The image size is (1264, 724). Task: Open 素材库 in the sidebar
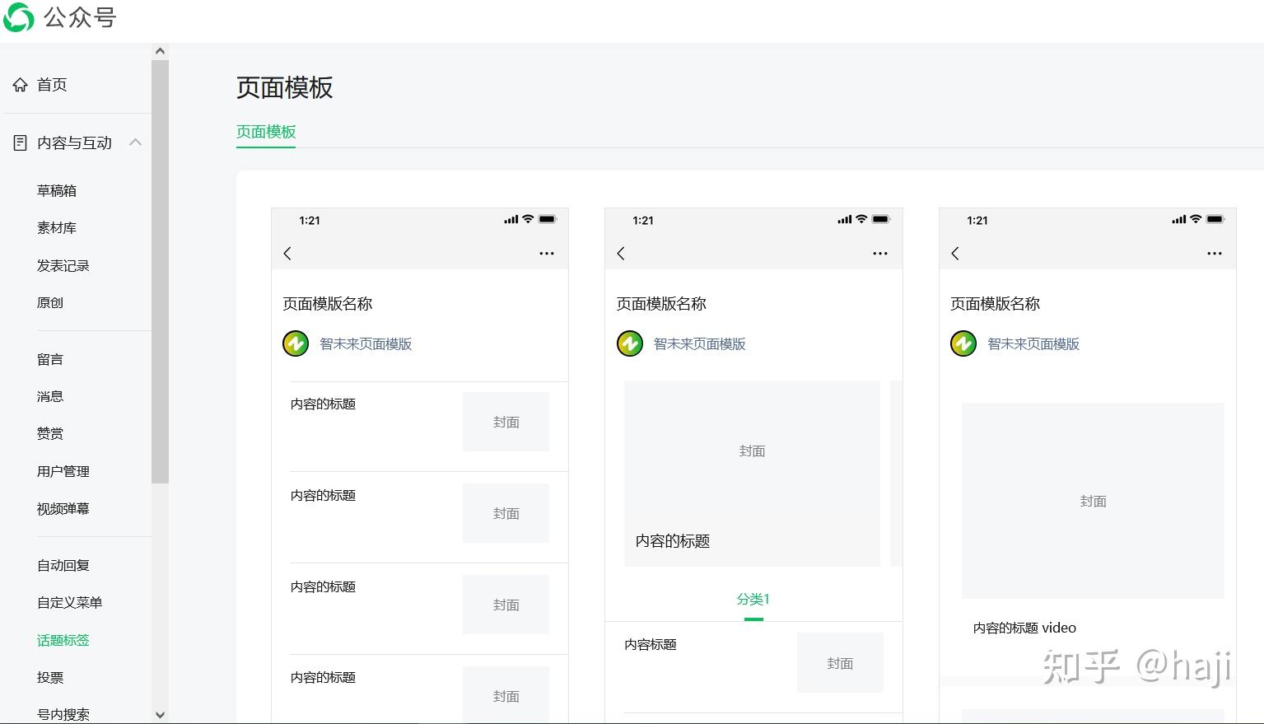(57, 227)
